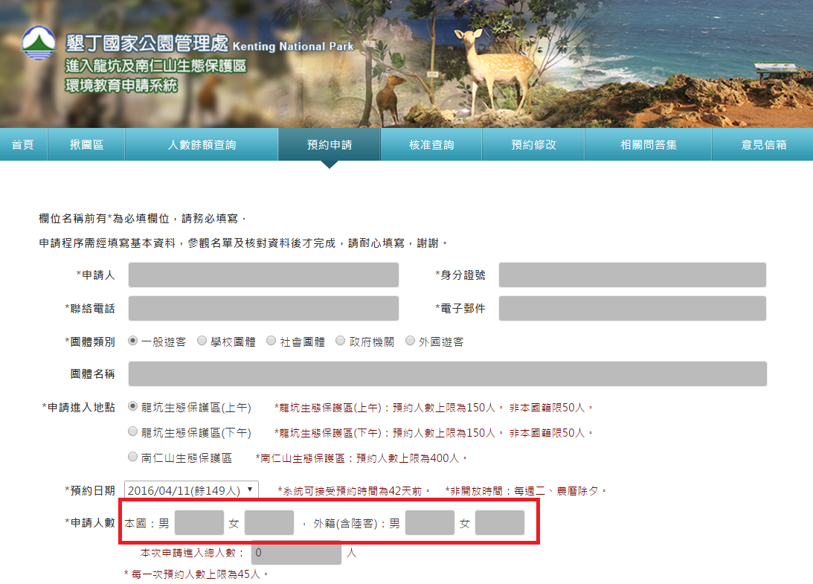This screenshot has height=584, width=813.
Task: Open the 意見信箱 feedback mailbox
Action: [762, 144]
